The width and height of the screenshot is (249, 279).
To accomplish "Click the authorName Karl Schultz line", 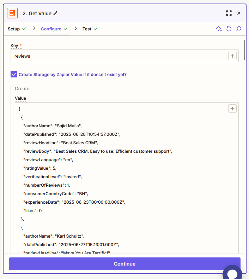I will point(54,236).
